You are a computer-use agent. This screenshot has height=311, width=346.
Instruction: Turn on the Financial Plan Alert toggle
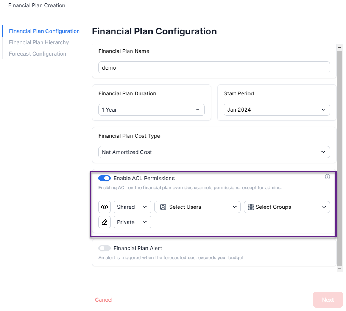pos(104,248)
